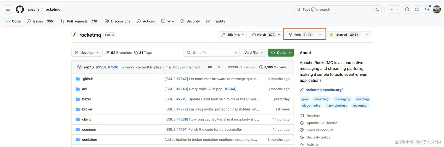Open the Edit Pins dropdown

pos(232,35)
